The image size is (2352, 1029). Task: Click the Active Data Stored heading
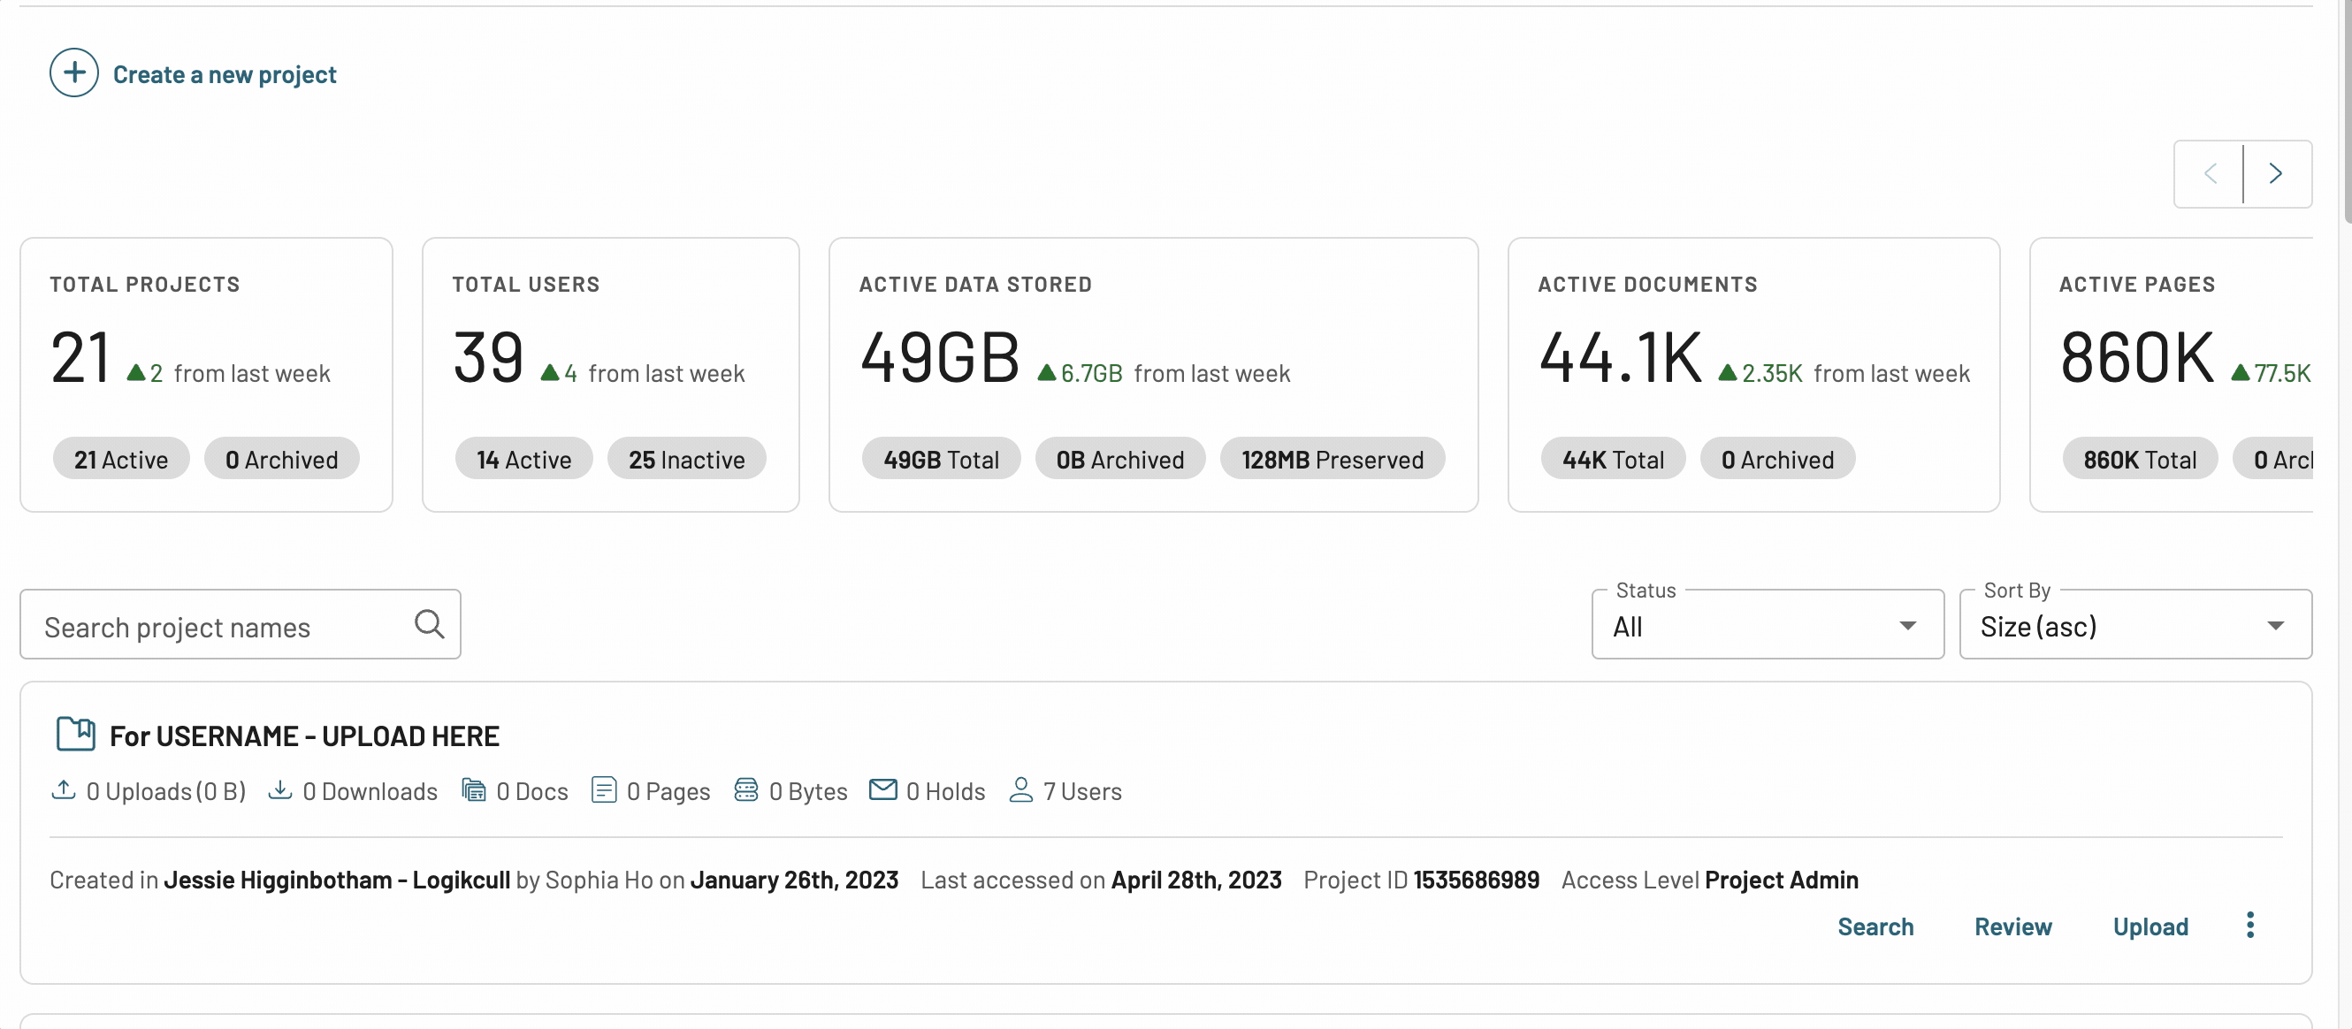click(975, 284)
